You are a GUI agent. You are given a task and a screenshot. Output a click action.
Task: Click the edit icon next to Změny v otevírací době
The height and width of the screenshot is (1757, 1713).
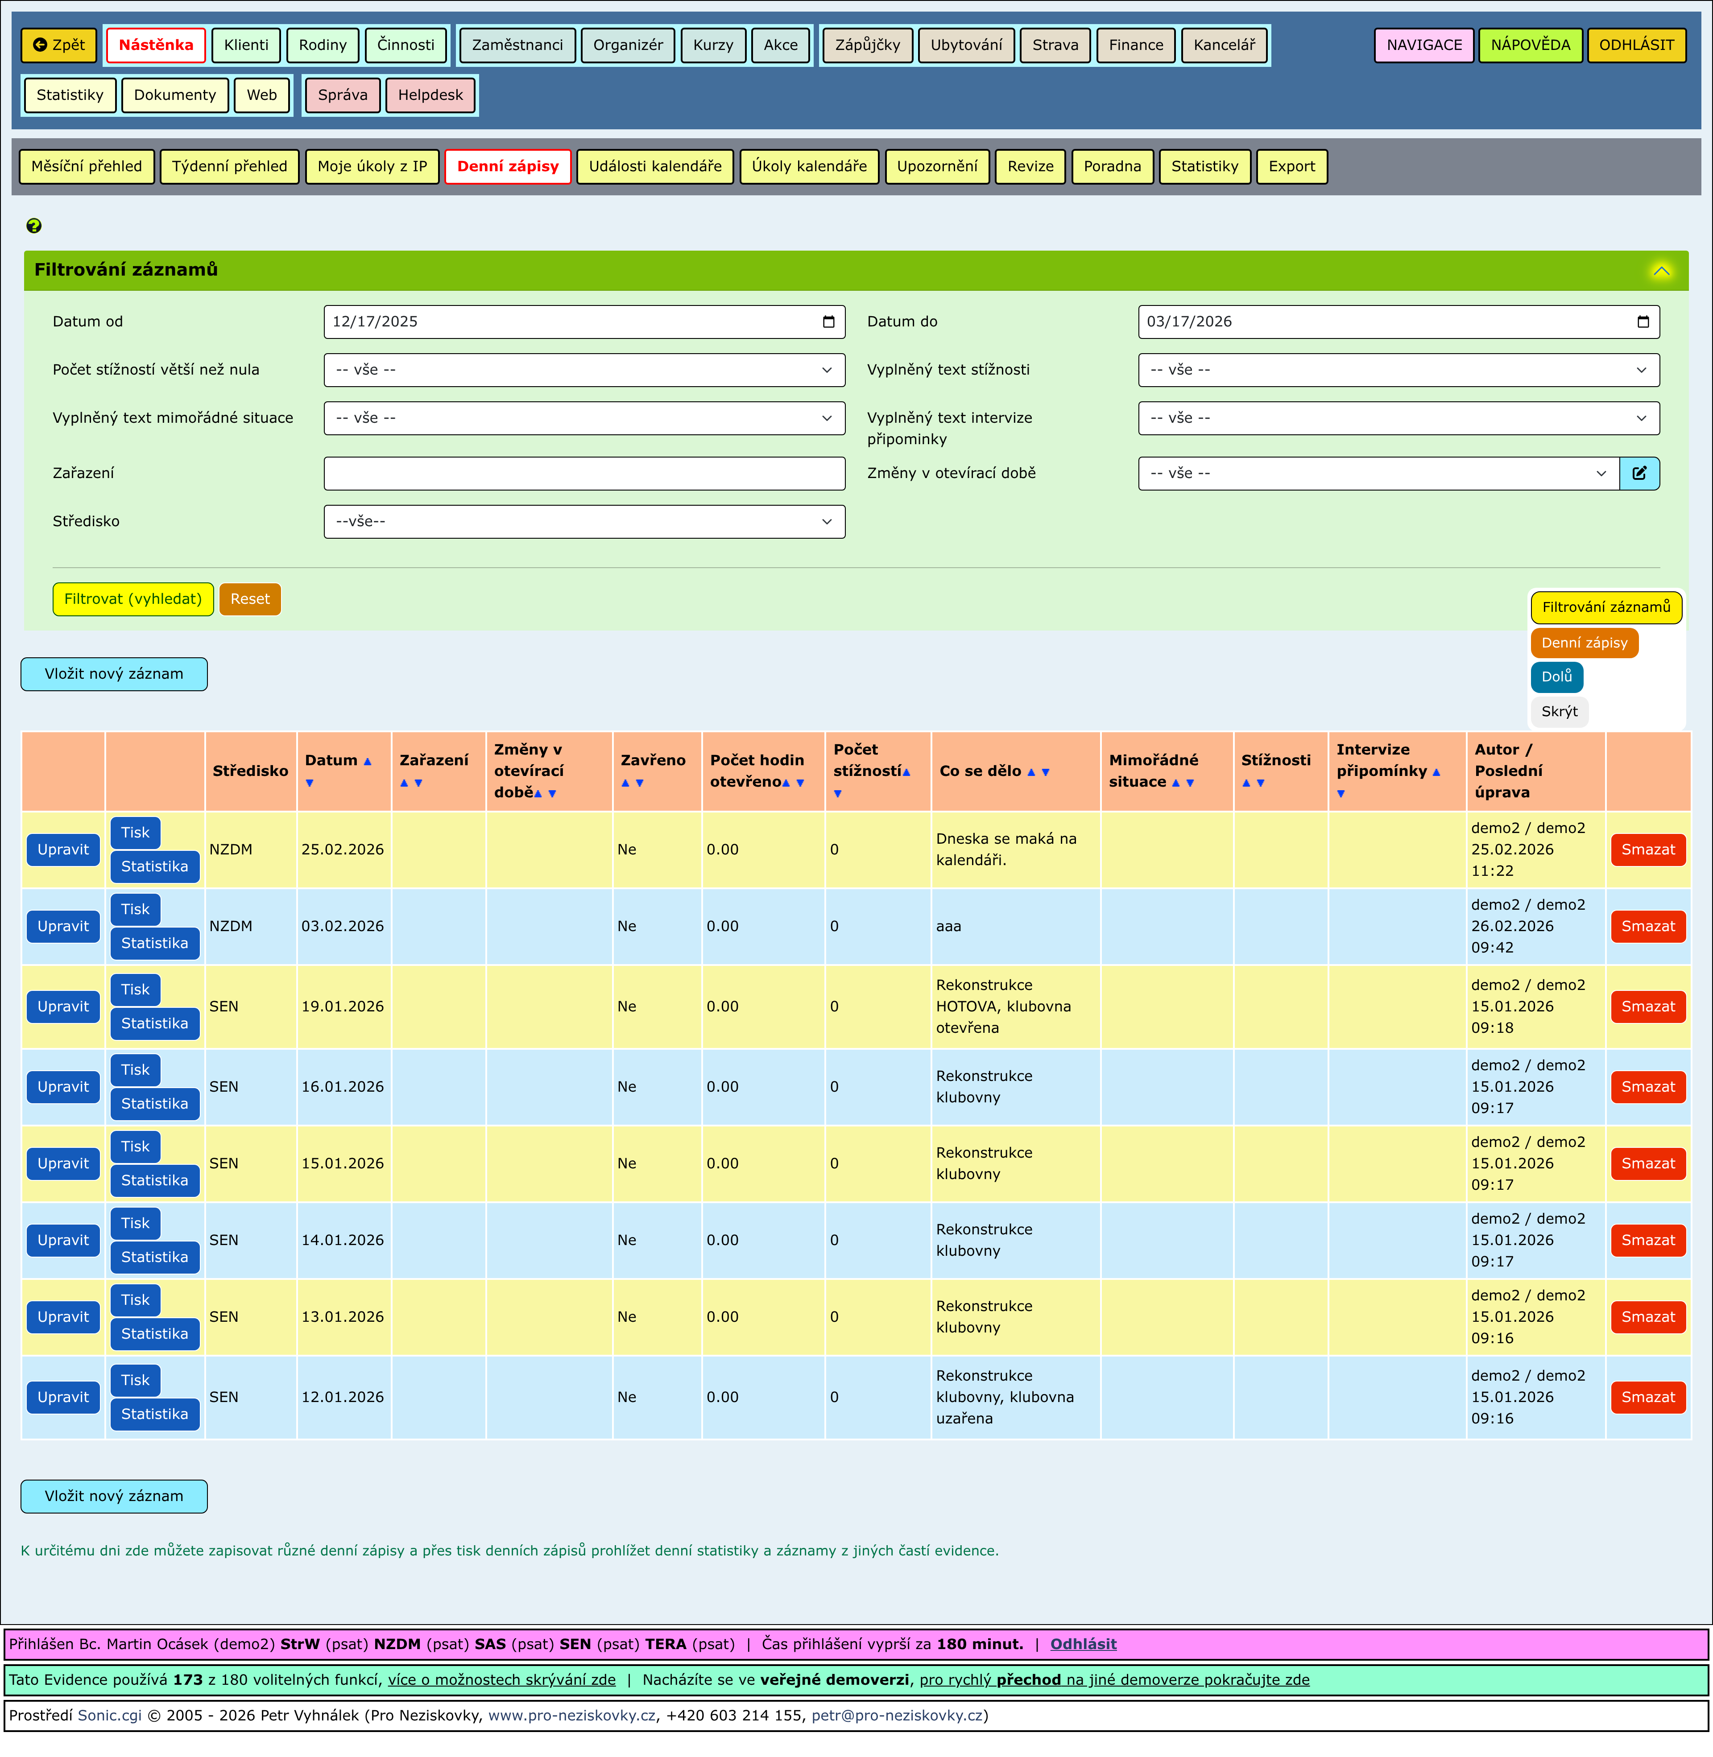pos(1639,473)
